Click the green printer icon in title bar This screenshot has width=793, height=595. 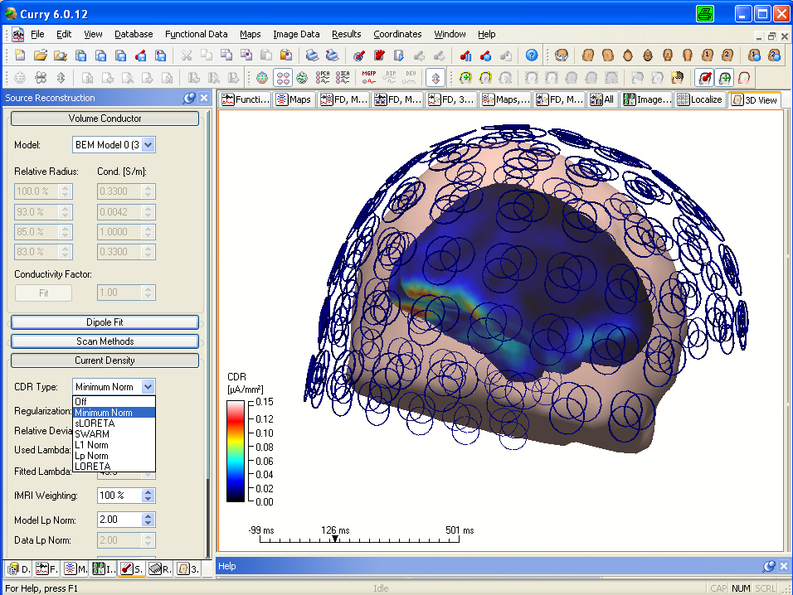click(705, 13)
